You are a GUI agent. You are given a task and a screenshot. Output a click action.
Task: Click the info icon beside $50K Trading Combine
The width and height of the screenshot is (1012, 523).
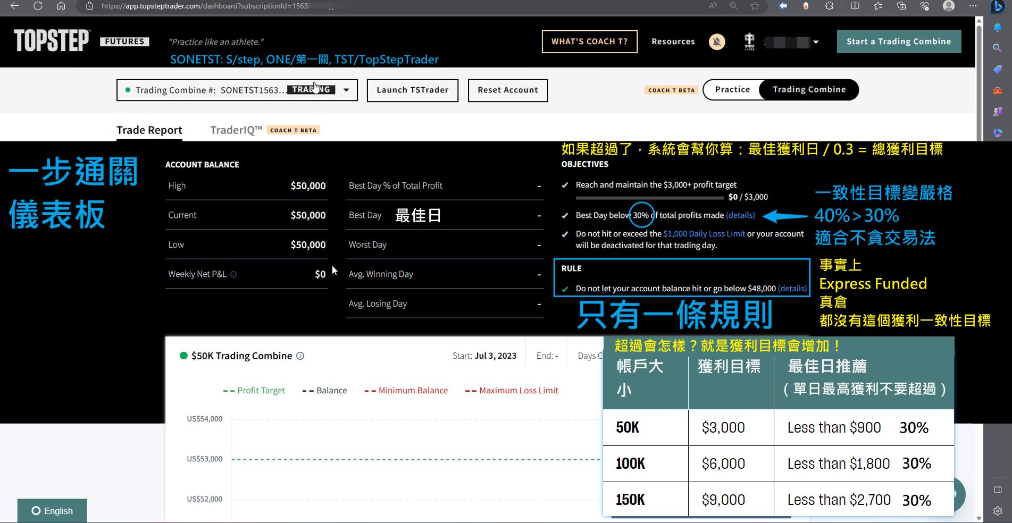[x=300, y=356]
